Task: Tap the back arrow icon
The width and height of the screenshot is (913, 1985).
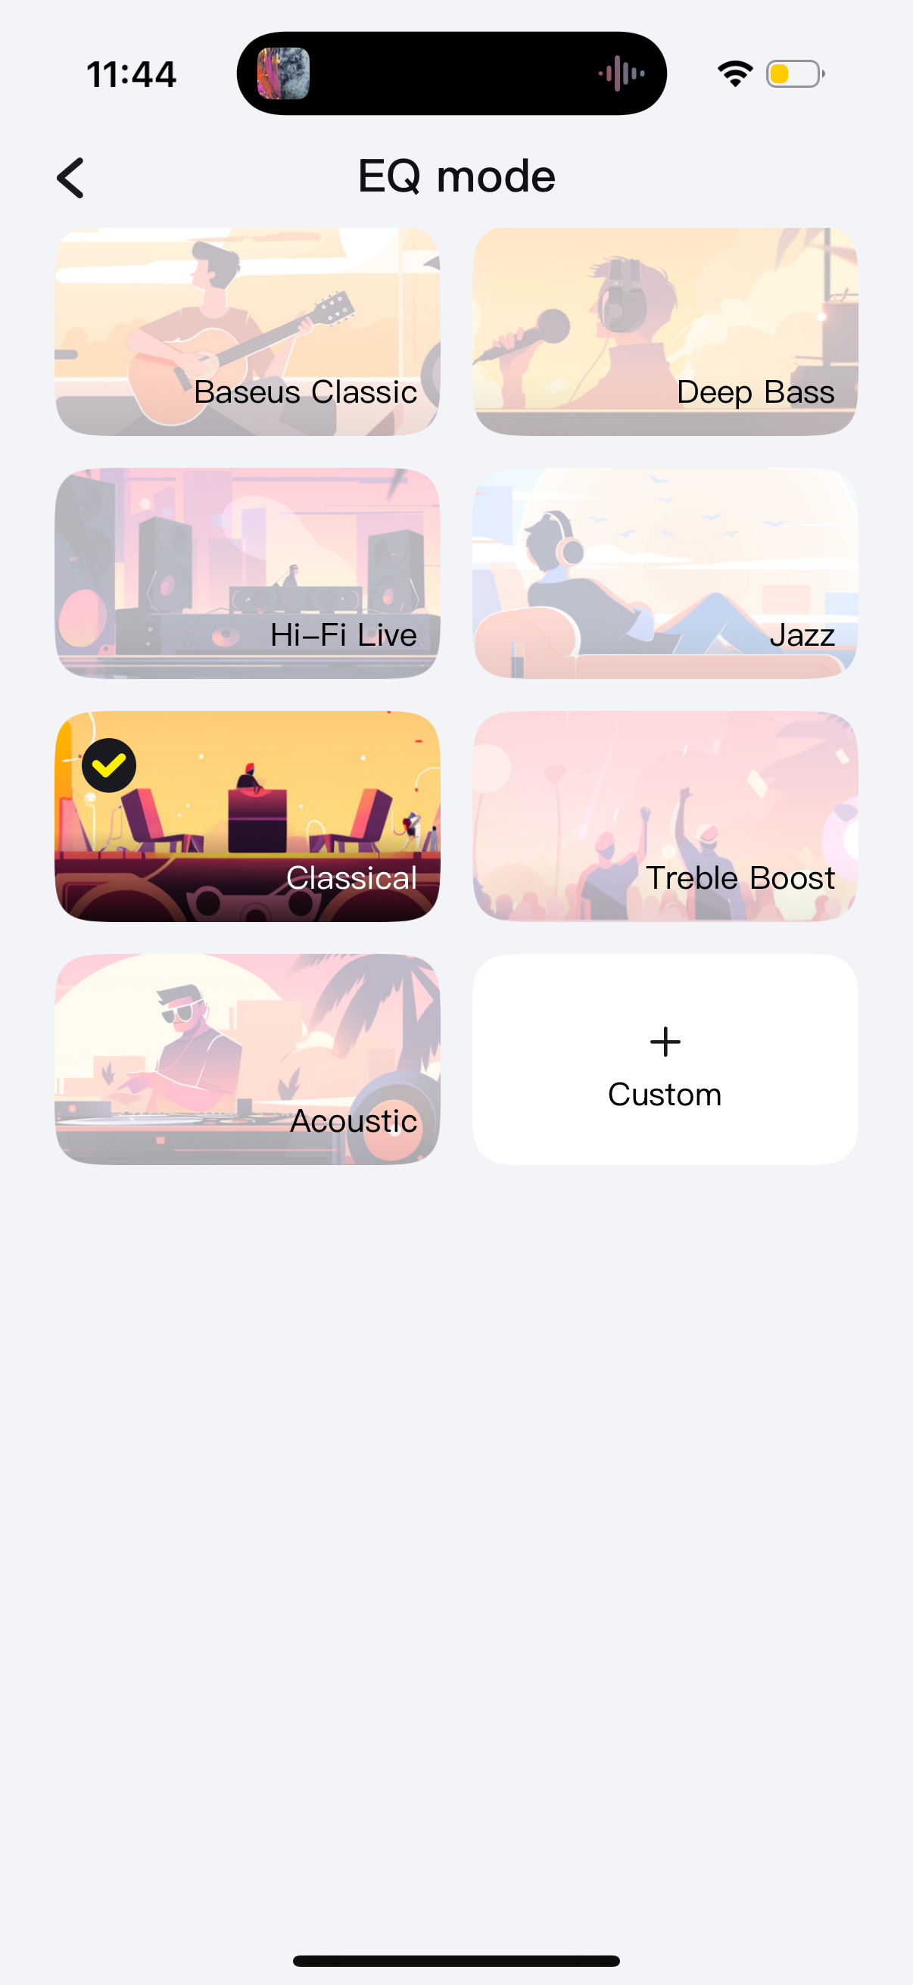Action: 70,178
